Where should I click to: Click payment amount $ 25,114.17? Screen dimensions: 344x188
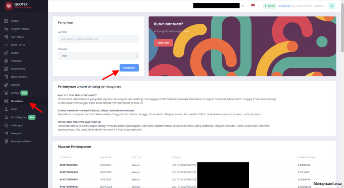point(304,172)
